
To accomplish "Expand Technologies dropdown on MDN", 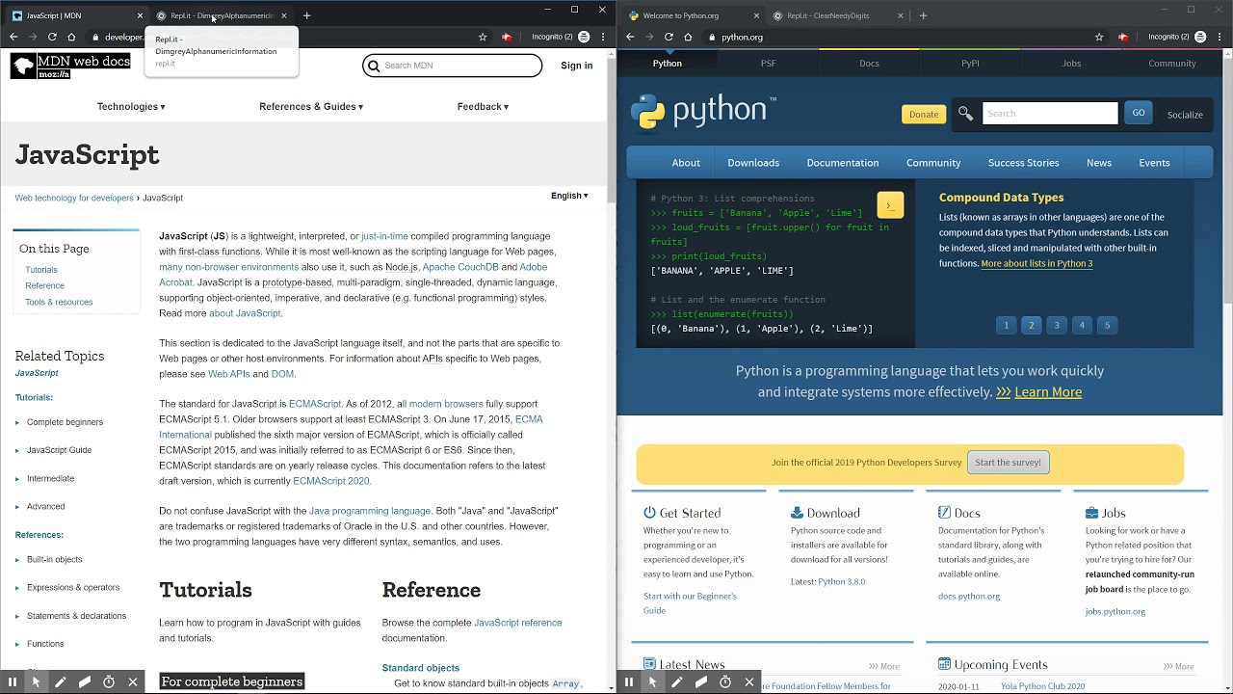I will (x=131, y=107).
